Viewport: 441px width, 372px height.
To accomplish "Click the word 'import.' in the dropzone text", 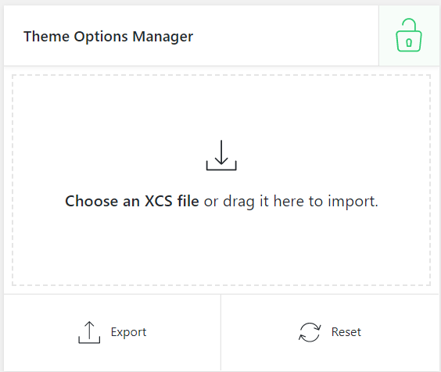I will pos(353,202).
